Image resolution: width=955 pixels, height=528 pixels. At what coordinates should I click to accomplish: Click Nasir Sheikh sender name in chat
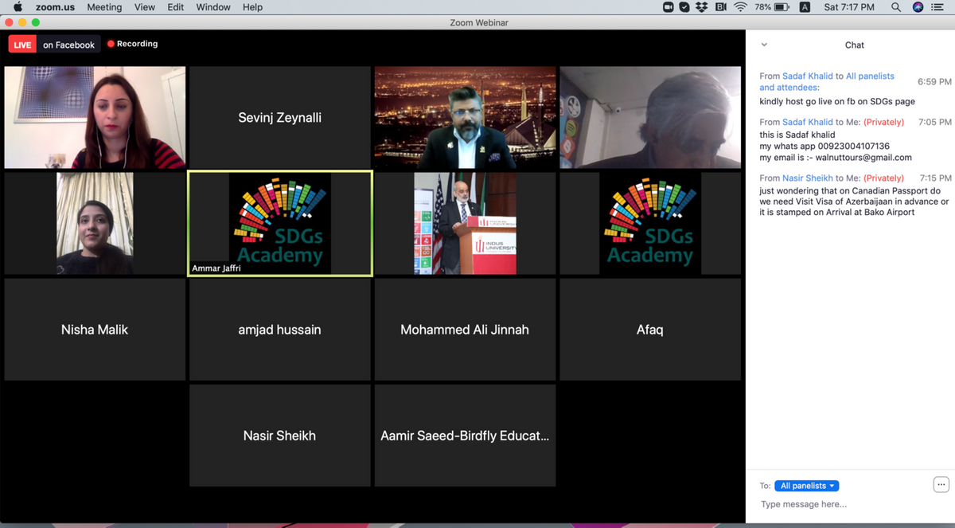click(807, 178)
